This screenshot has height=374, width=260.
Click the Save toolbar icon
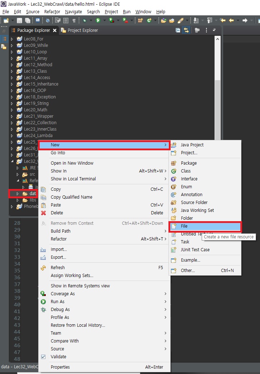pyautogui.click(x=20, y=20)
